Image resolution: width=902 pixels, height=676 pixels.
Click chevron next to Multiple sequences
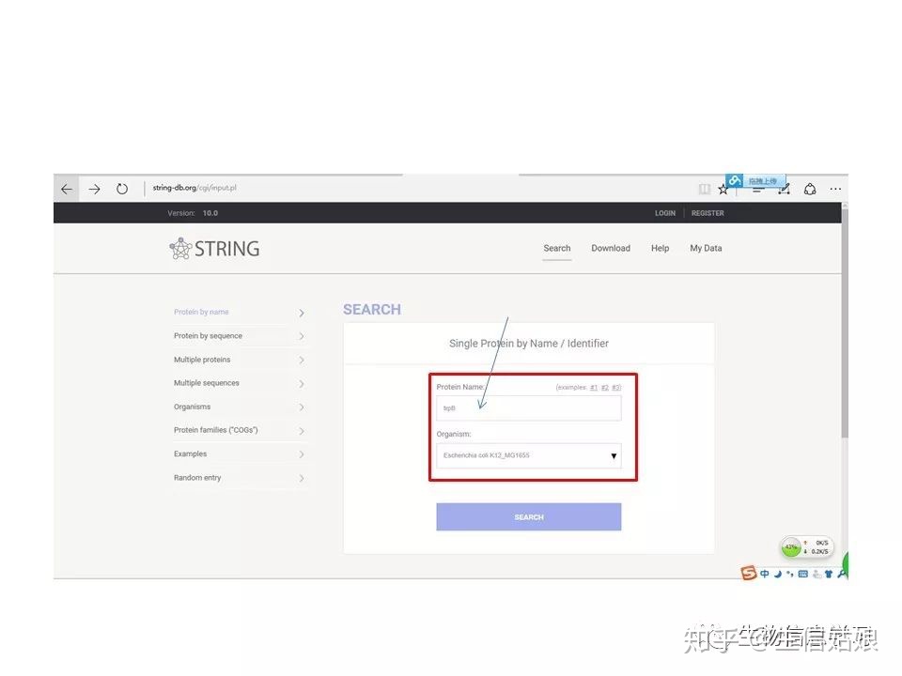[x=302, y=383]
